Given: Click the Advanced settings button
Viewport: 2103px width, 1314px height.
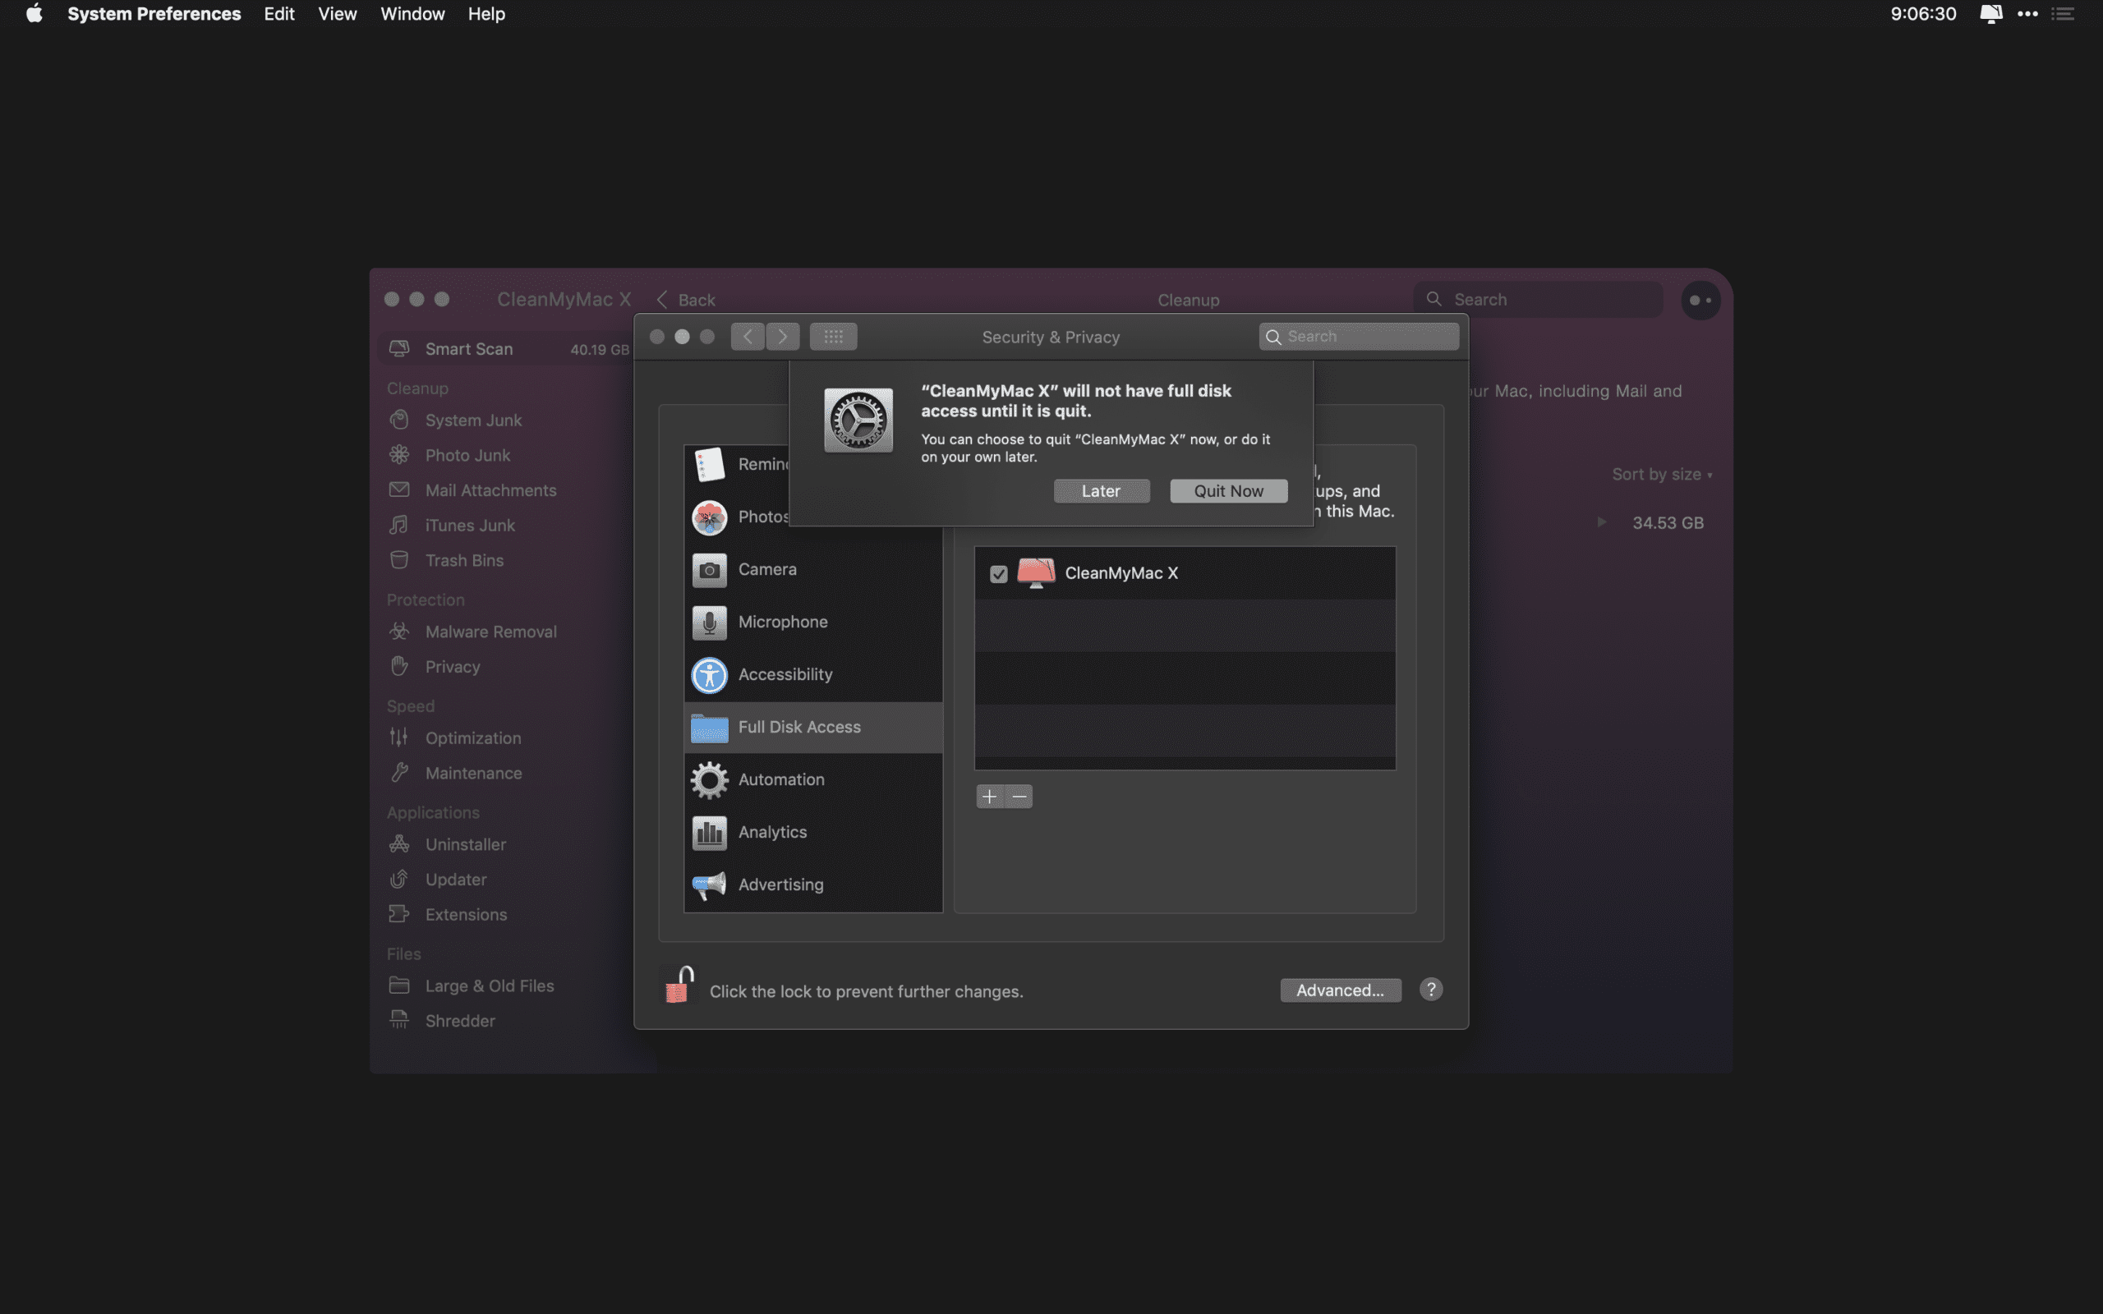Looking at the screenshot, I should pos(1340,990).
